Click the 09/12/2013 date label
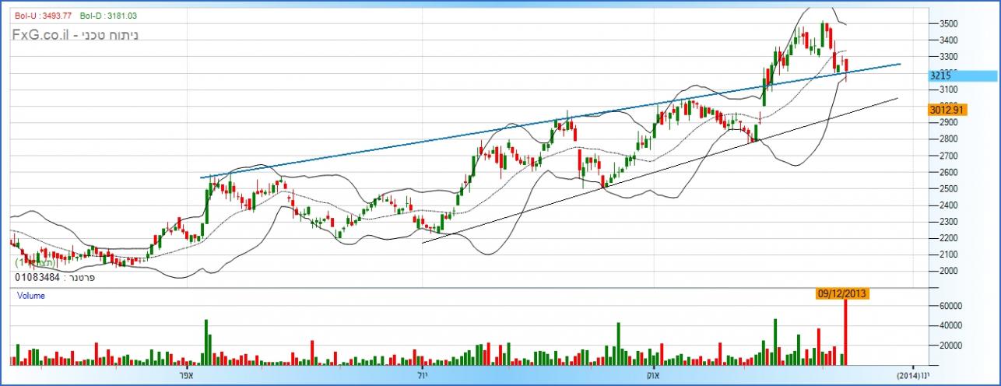1001x386 pixels. click(841, 293)
